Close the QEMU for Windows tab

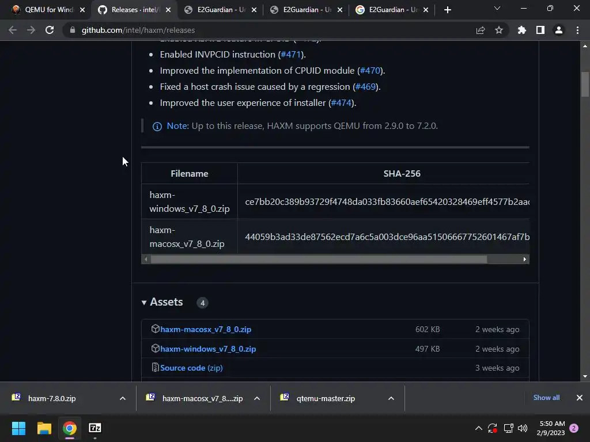(x=82, y=10)
